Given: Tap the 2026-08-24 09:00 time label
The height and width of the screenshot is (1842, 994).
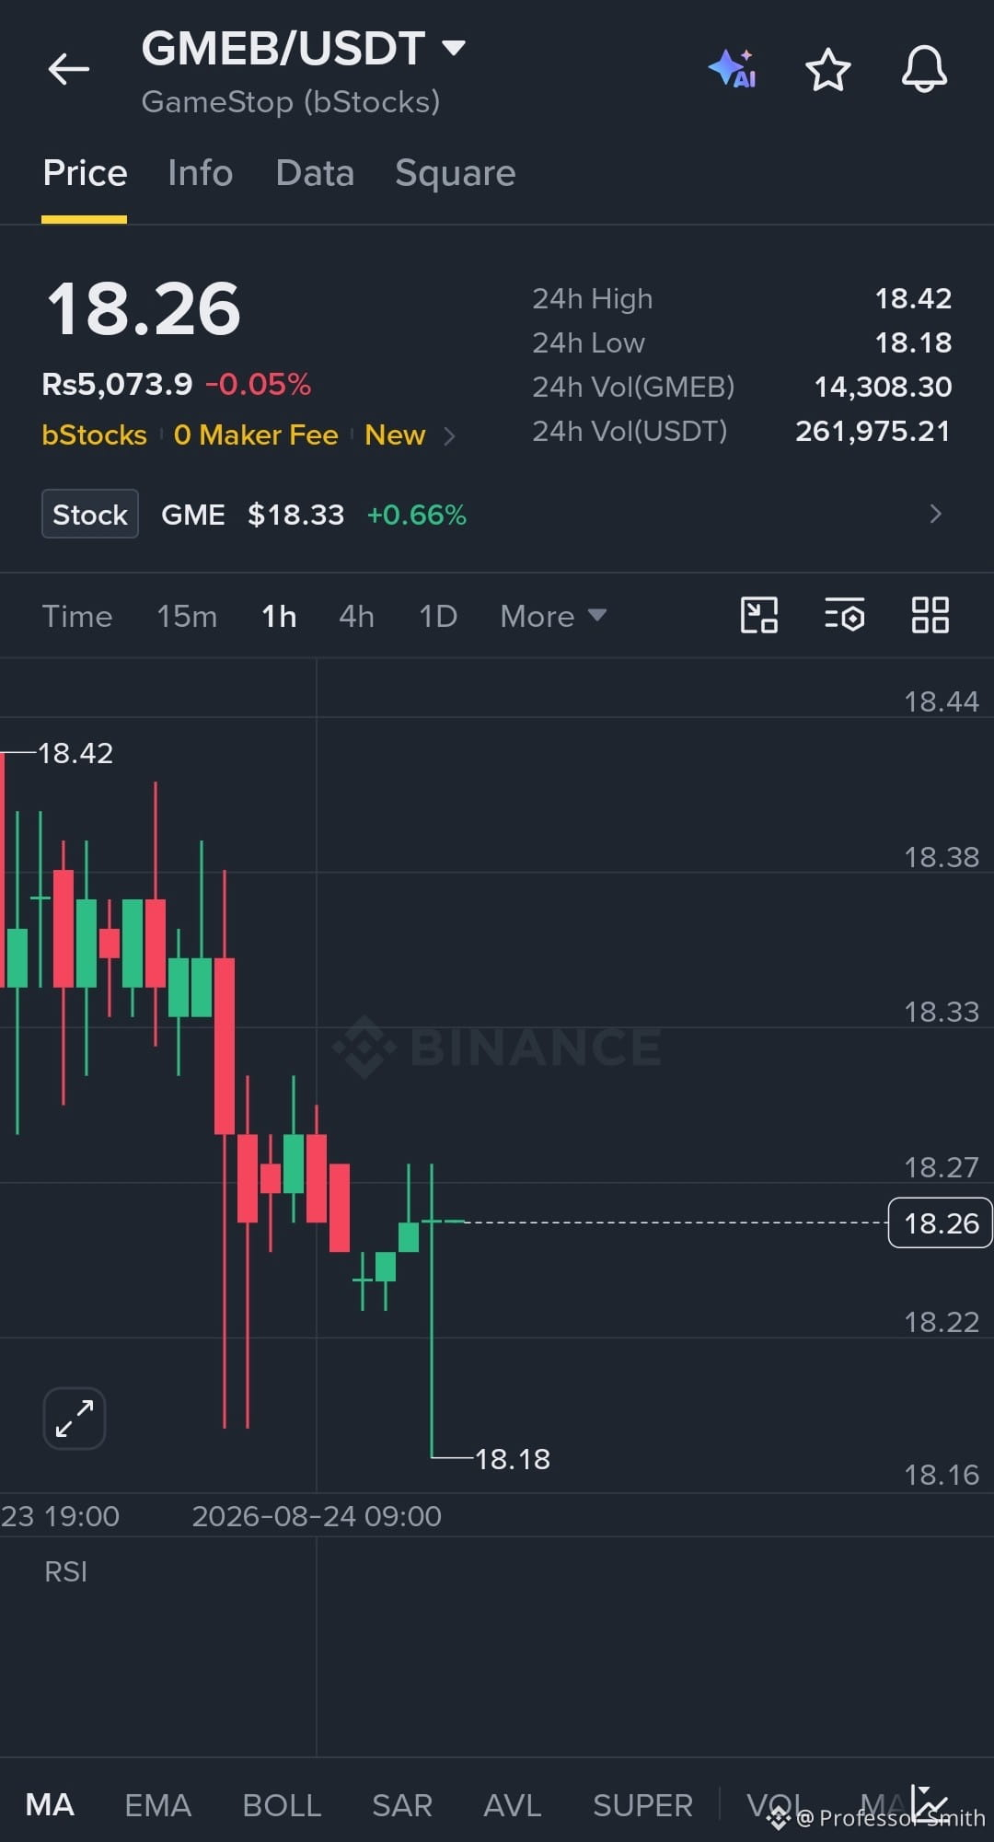Looking at the screenshot, I should pyautogui.click(x=317, y=1515).
